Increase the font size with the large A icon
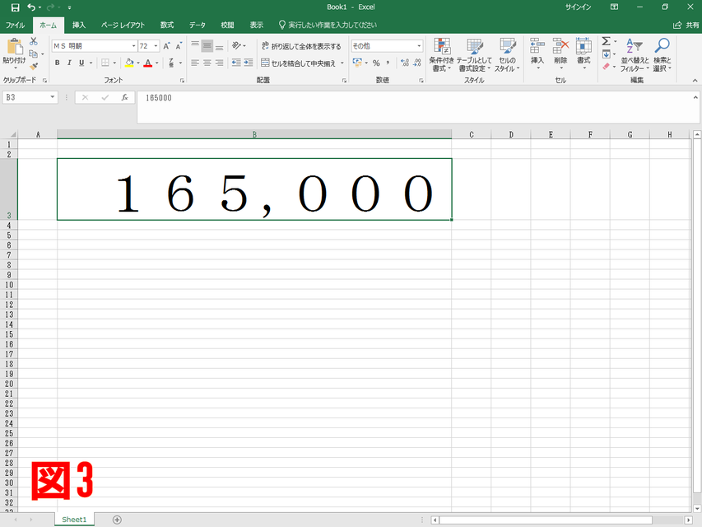Viewport: 702px width, 527px height. (x=166, y=46)
